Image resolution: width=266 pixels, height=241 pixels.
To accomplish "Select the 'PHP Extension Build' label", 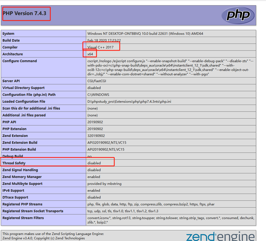I will coord(19,150).
